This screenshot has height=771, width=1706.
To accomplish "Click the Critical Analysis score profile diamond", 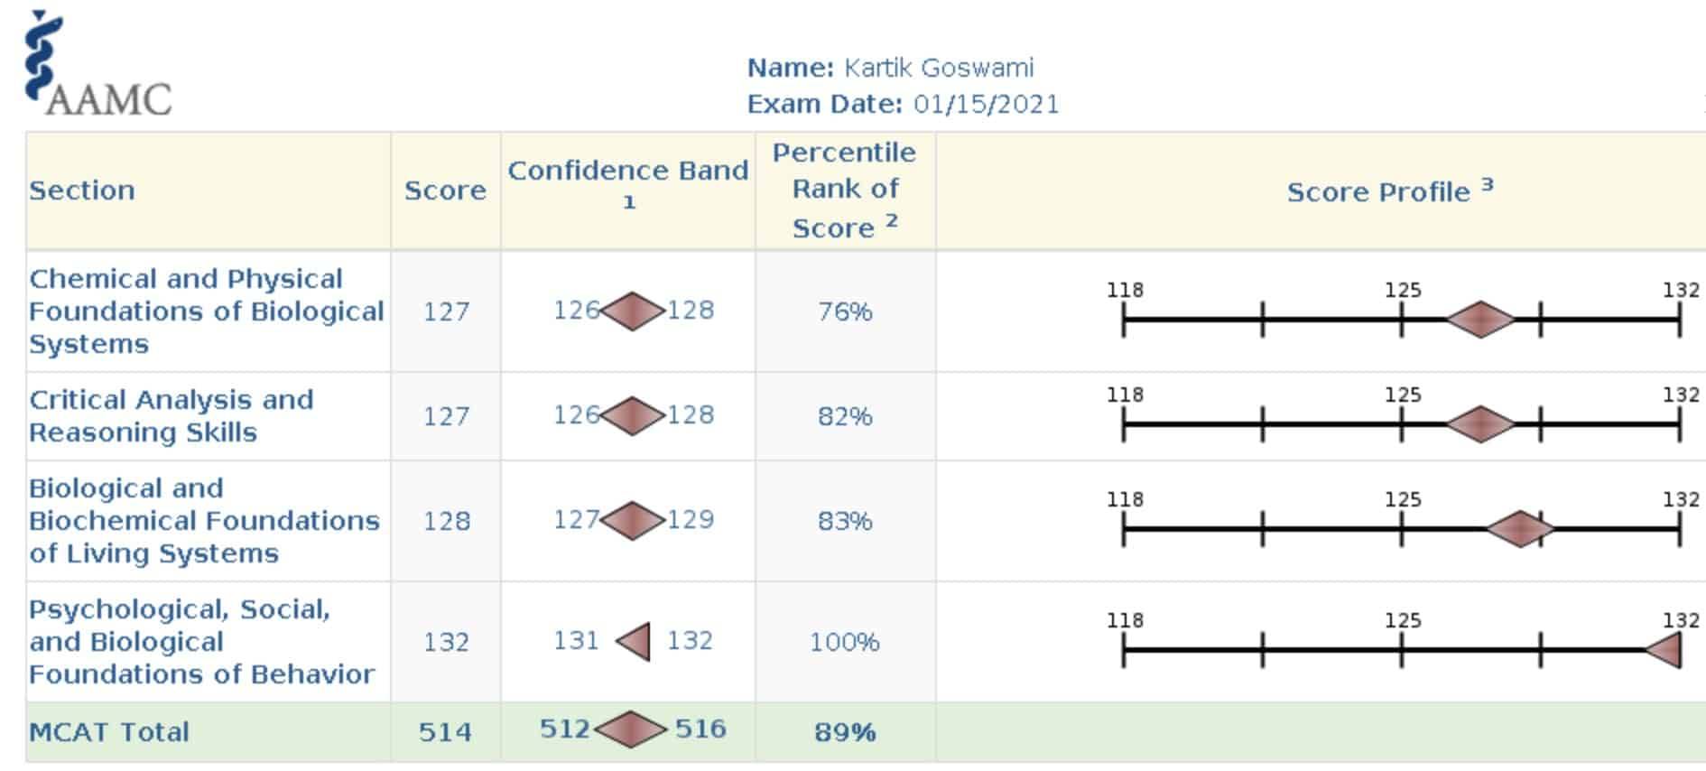I will pyautogui.click(x=1480, y=424).
